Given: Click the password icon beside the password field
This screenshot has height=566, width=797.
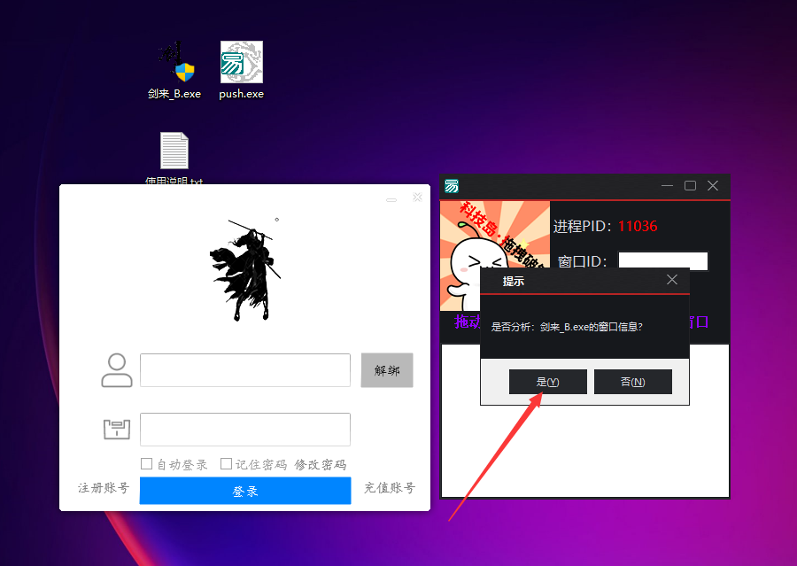Looking at the screenshot, I should tap(116, 430).
